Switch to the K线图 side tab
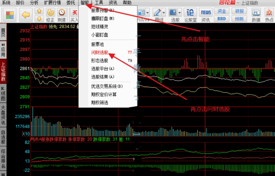This screenshot has height=176, width=275. (x=3, y=94)
